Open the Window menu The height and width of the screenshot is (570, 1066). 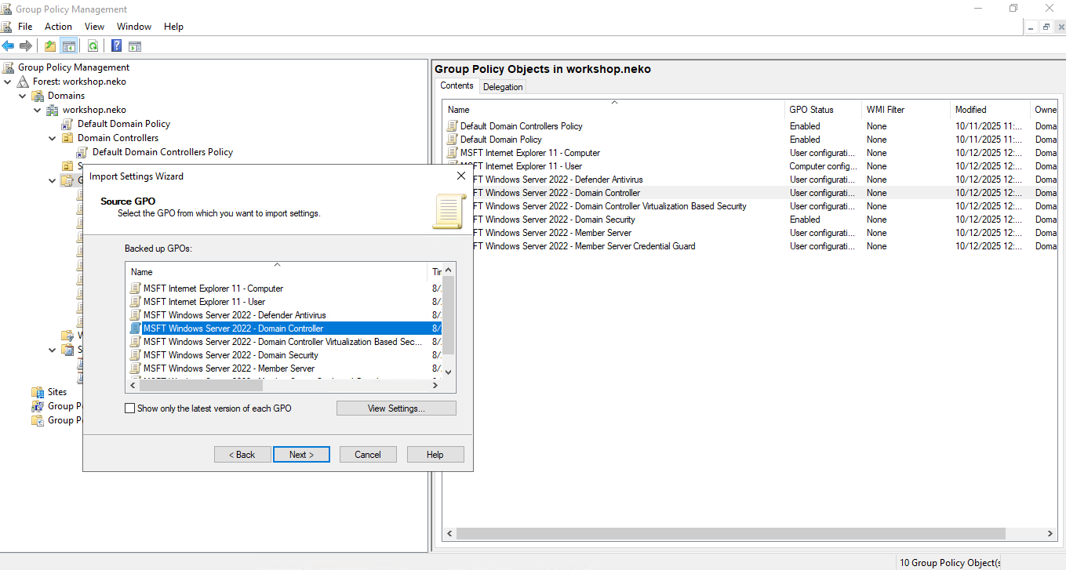[x=133, y=26]
